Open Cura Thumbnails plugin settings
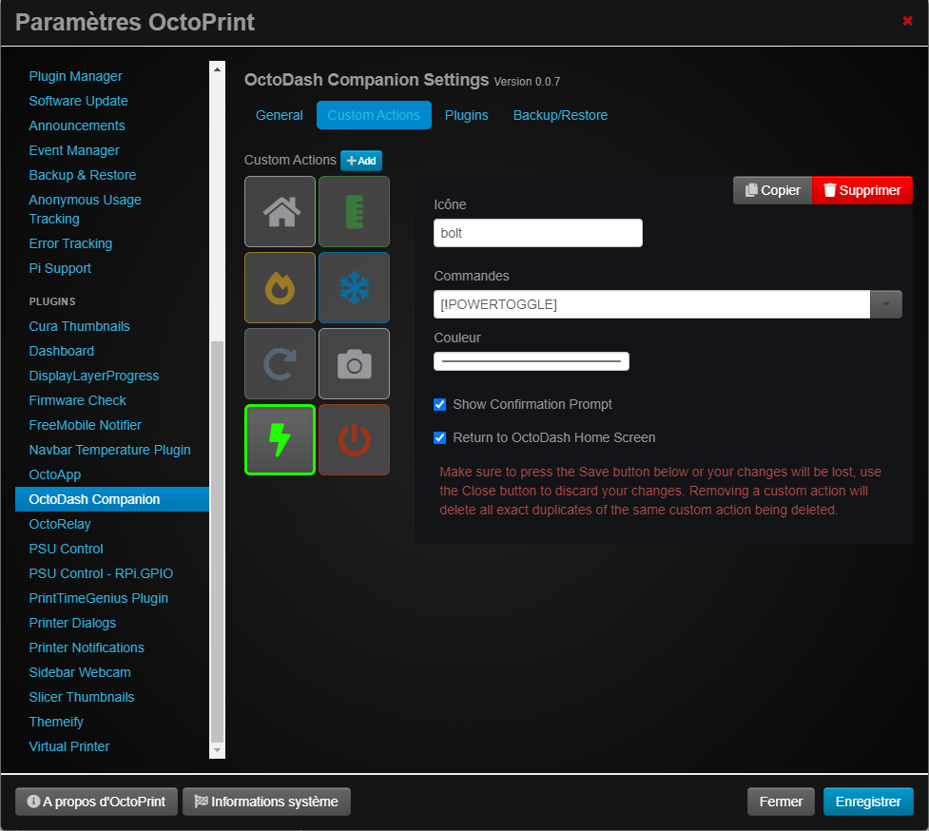The height and width of the screenshot is (831, 929). pos(79,326)
